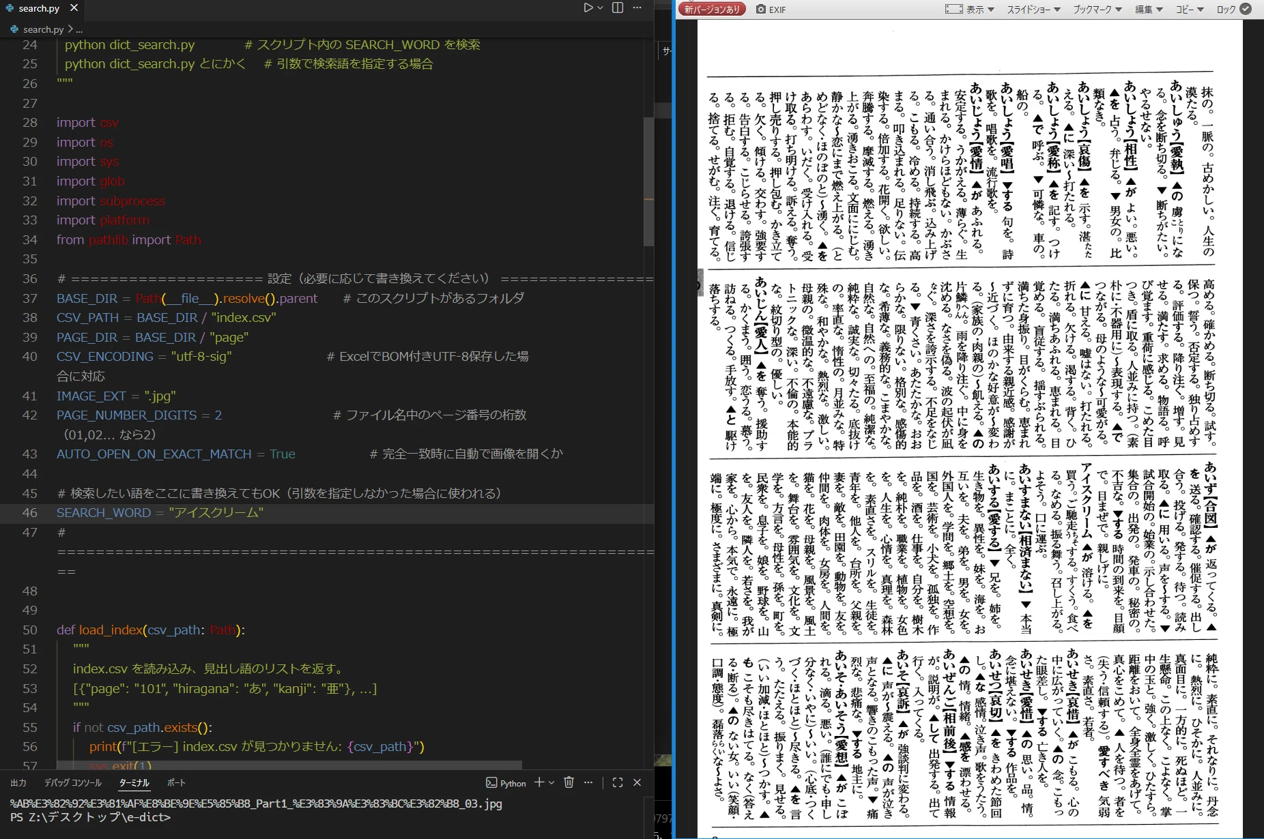Create a new terminal with the plus icon
1264x839 pixels.
tap(539, 782)
